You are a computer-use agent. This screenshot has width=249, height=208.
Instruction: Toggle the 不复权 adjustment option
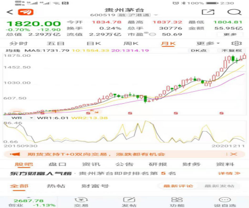tap(232, 51)
